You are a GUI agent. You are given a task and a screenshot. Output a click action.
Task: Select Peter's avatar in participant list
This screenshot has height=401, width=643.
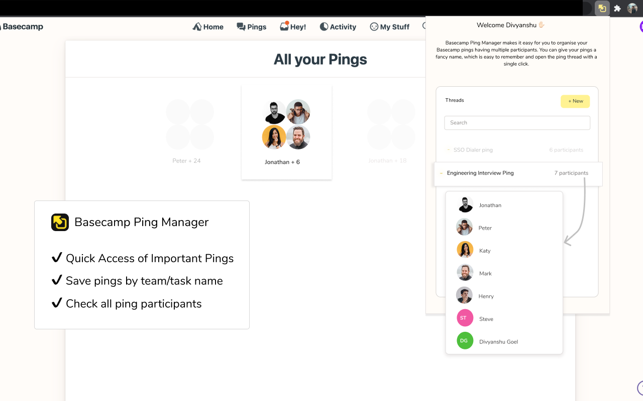[x=465, y=227]
